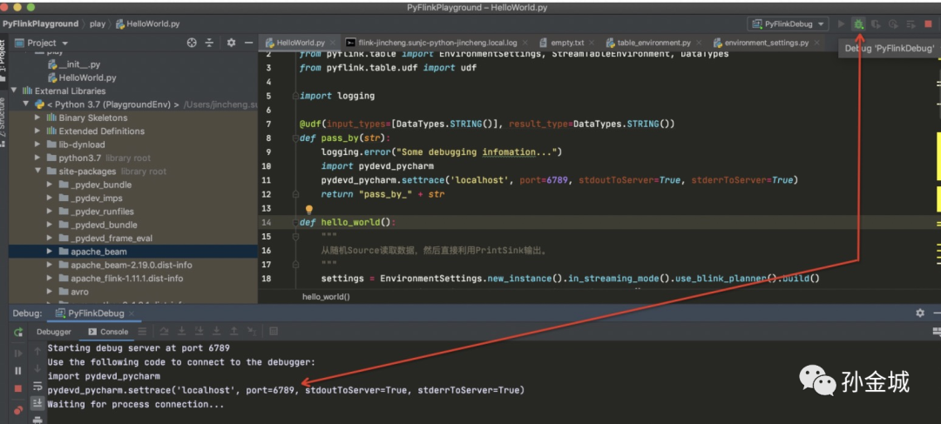Click the play folder breadcrumb
The height and width of the screenshot is (424, 941).
pyautogui.click(x=98, y=24)
